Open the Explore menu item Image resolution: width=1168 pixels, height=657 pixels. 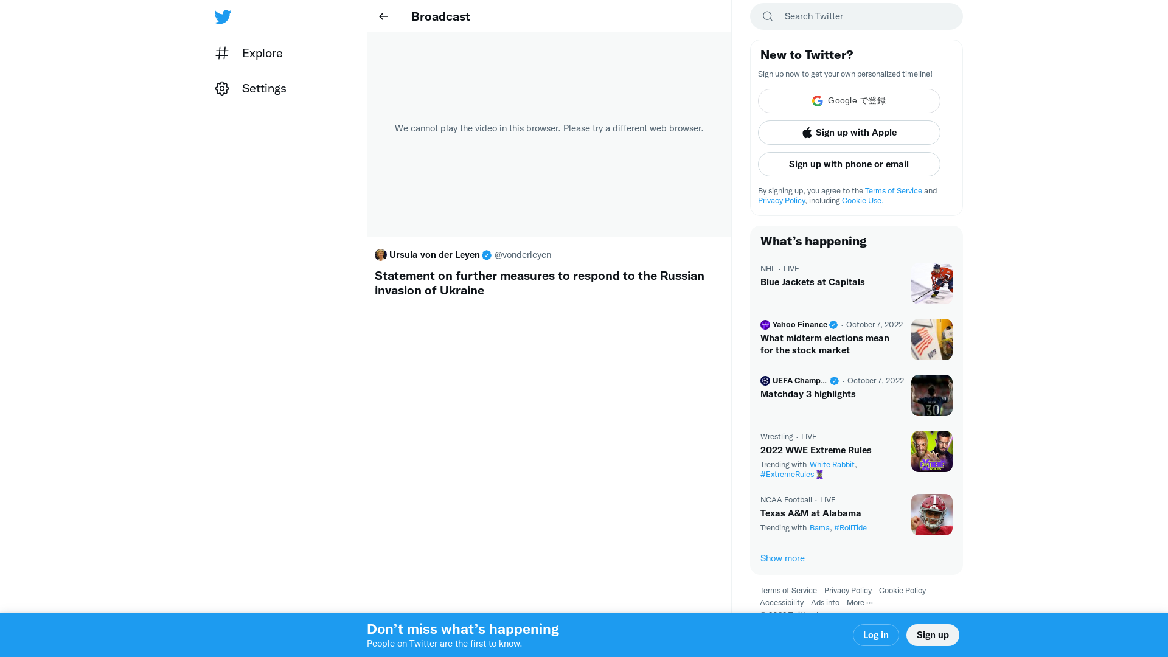249,53
